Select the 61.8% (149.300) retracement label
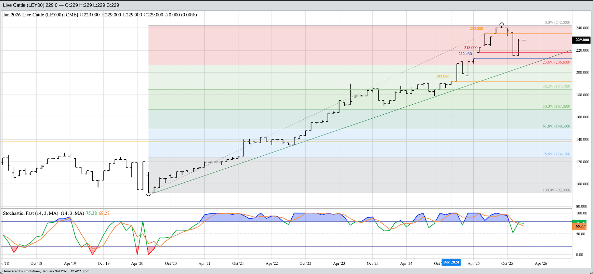 point(556,126)
